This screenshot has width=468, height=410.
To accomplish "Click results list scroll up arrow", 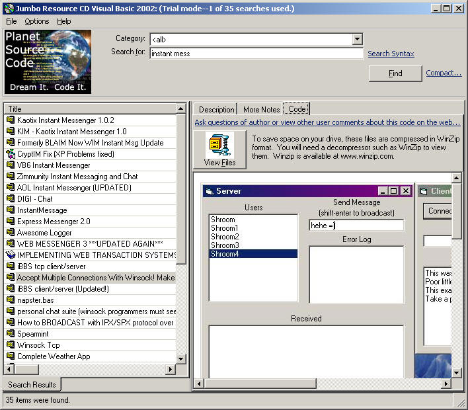I will tap(180, 108).
